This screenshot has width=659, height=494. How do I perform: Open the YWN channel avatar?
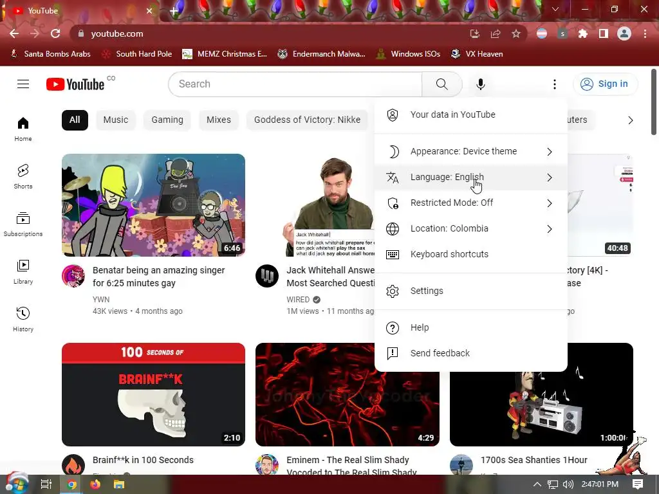[x=73, y=276]
